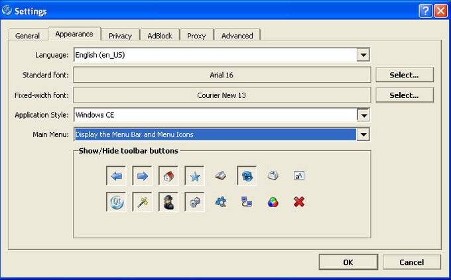This screenshot has height=280, width=451.
Task: Open the Application Style dropdown arrow
Action: pyautogui.click(x=363, y=115)
